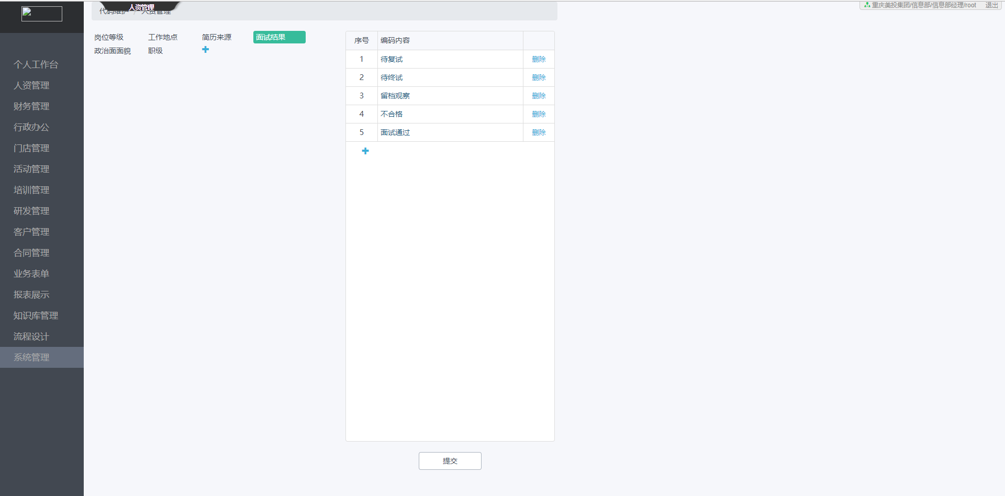This screenshot has width=1005, height=496.
Task: Delete the 留档观察 entry
Action: [x=539, y=96]
